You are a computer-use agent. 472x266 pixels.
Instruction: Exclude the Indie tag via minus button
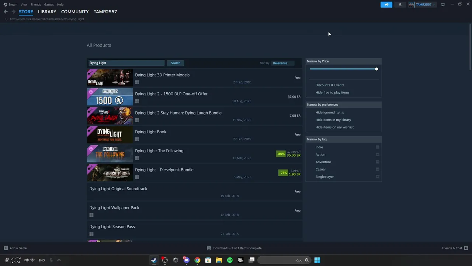pyautogui.click(x=378, y=147)
